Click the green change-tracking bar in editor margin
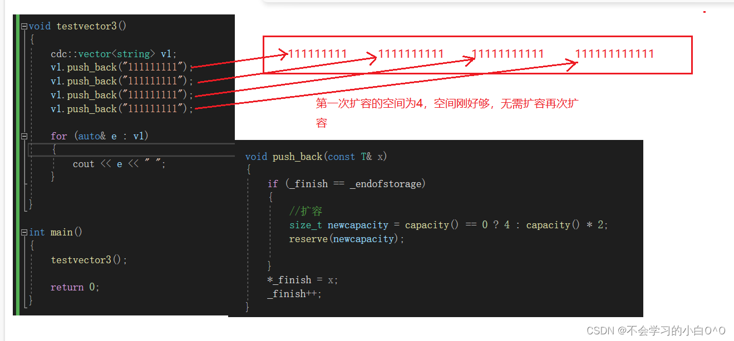The width and height of the screenshot is (734, 341). [17, 167]
